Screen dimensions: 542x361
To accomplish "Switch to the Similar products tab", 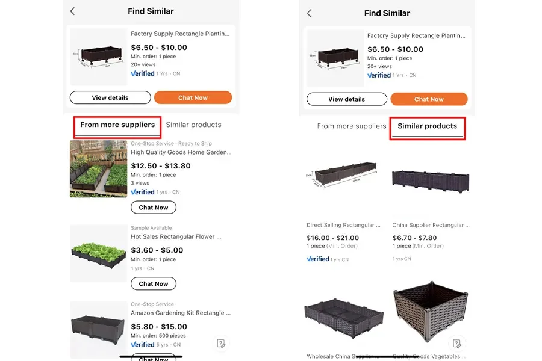I will (x=427, y=126).
